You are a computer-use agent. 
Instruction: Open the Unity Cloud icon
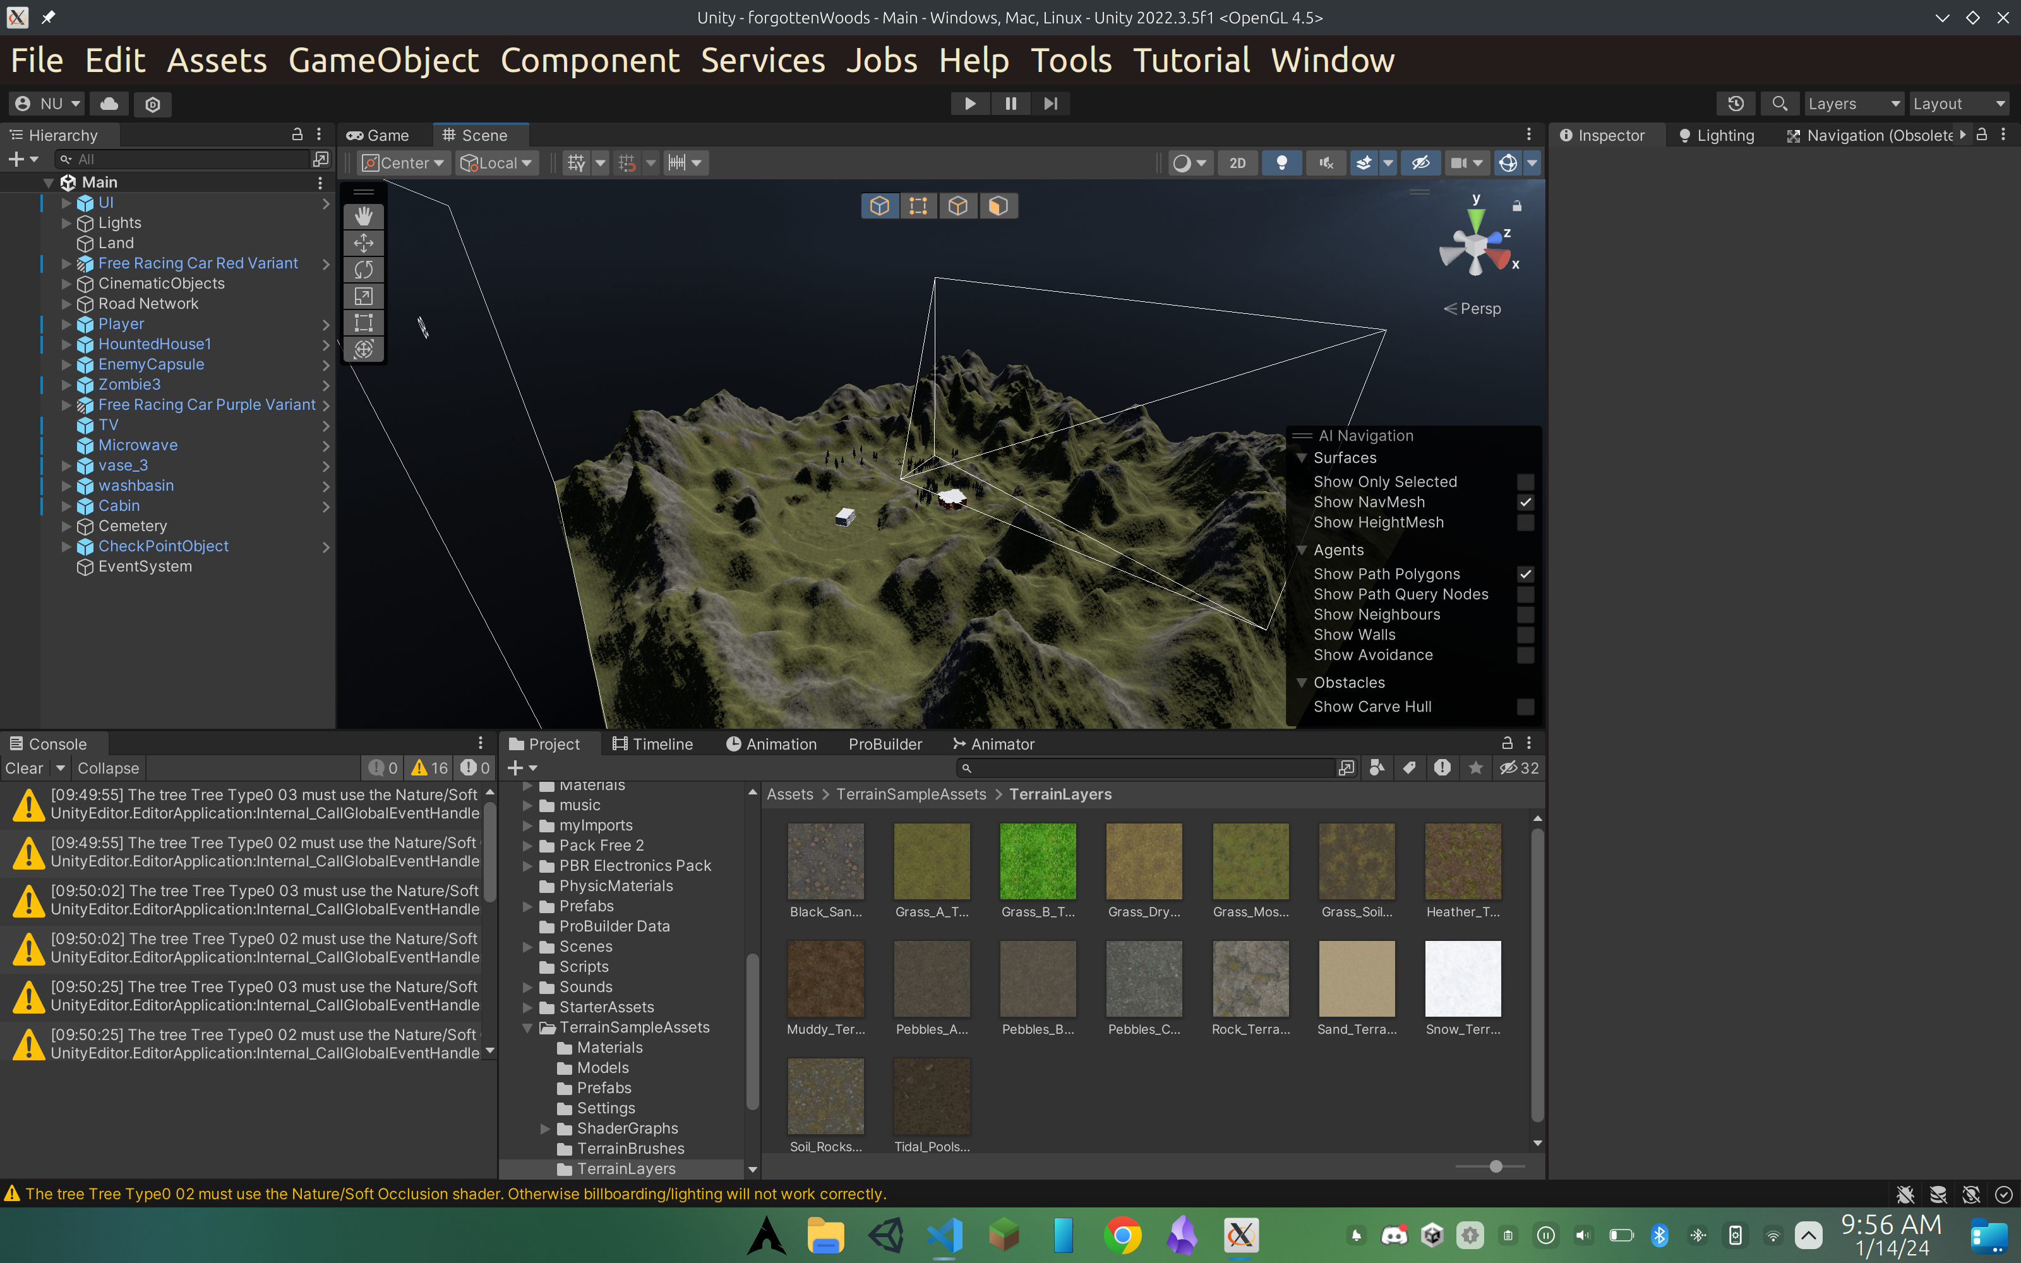(x=109, y=104)
